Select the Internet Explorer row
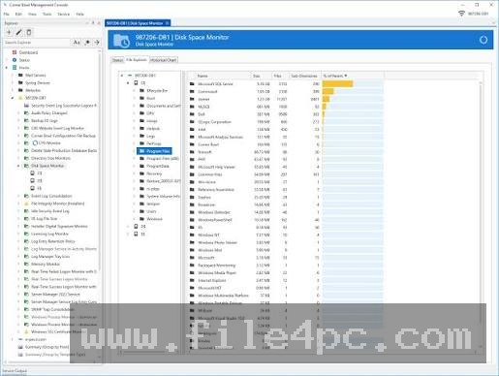The height and width of the screenshot is (376, 499). [x=287, y=280]
